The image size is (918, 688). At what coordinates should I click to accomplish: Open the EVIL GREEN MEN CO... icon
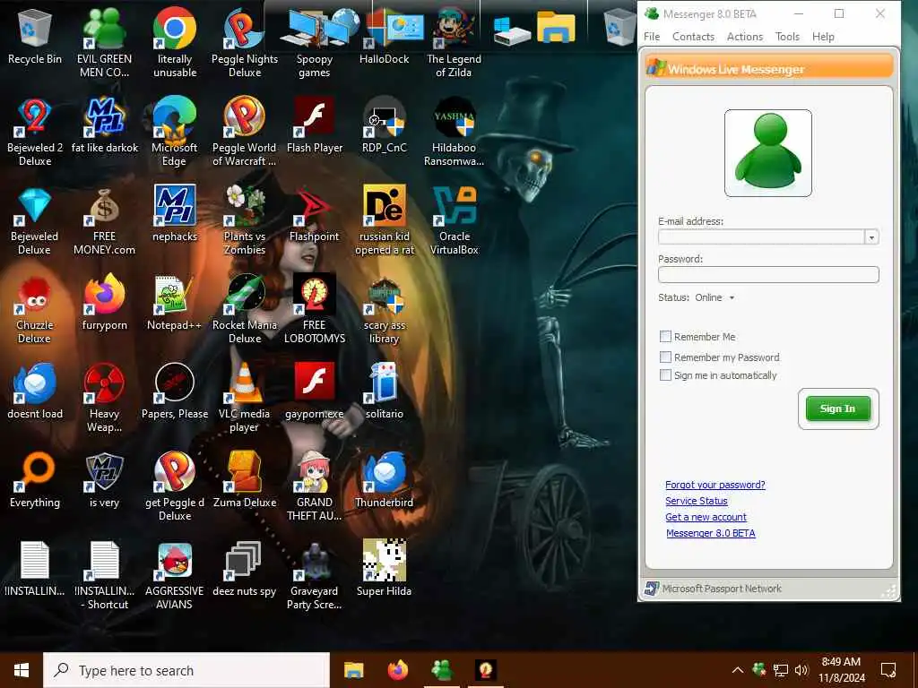104,43
